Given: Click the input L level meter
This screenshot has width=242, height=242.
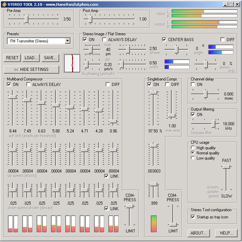Looking at the screenshot, I should coord(205,11).
